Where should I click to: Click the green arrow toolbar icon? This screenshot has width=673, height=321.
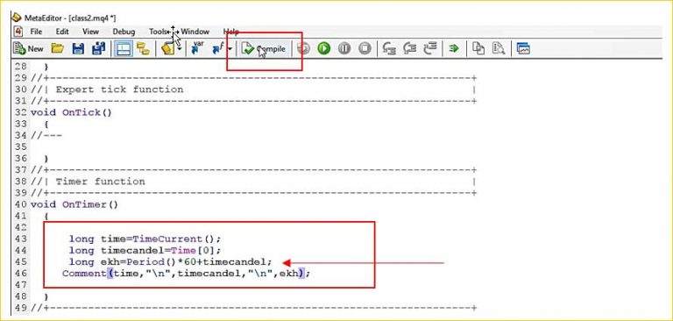[454, 48]
